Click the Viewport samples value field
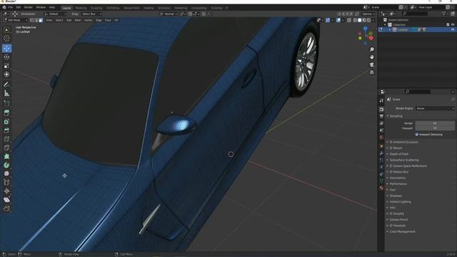 (435, 128)
